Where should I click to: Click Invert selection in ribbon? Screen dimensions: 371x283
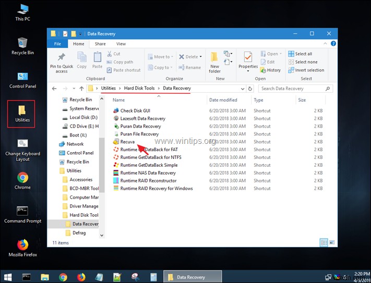306,70
